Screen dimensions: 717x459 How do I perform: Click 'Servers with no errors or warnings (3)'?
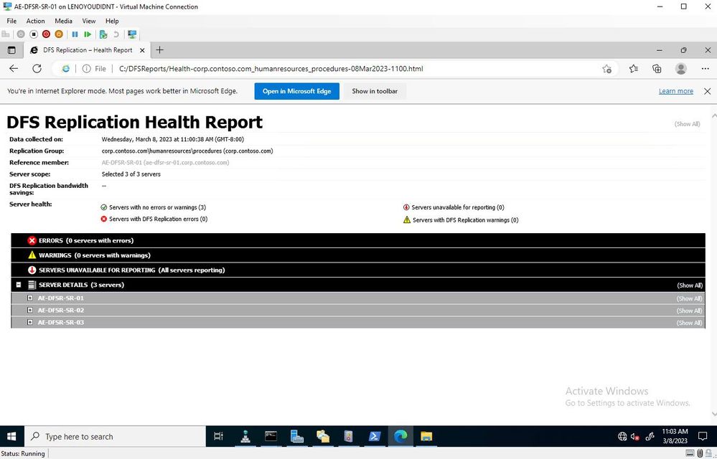pos(157,207)
